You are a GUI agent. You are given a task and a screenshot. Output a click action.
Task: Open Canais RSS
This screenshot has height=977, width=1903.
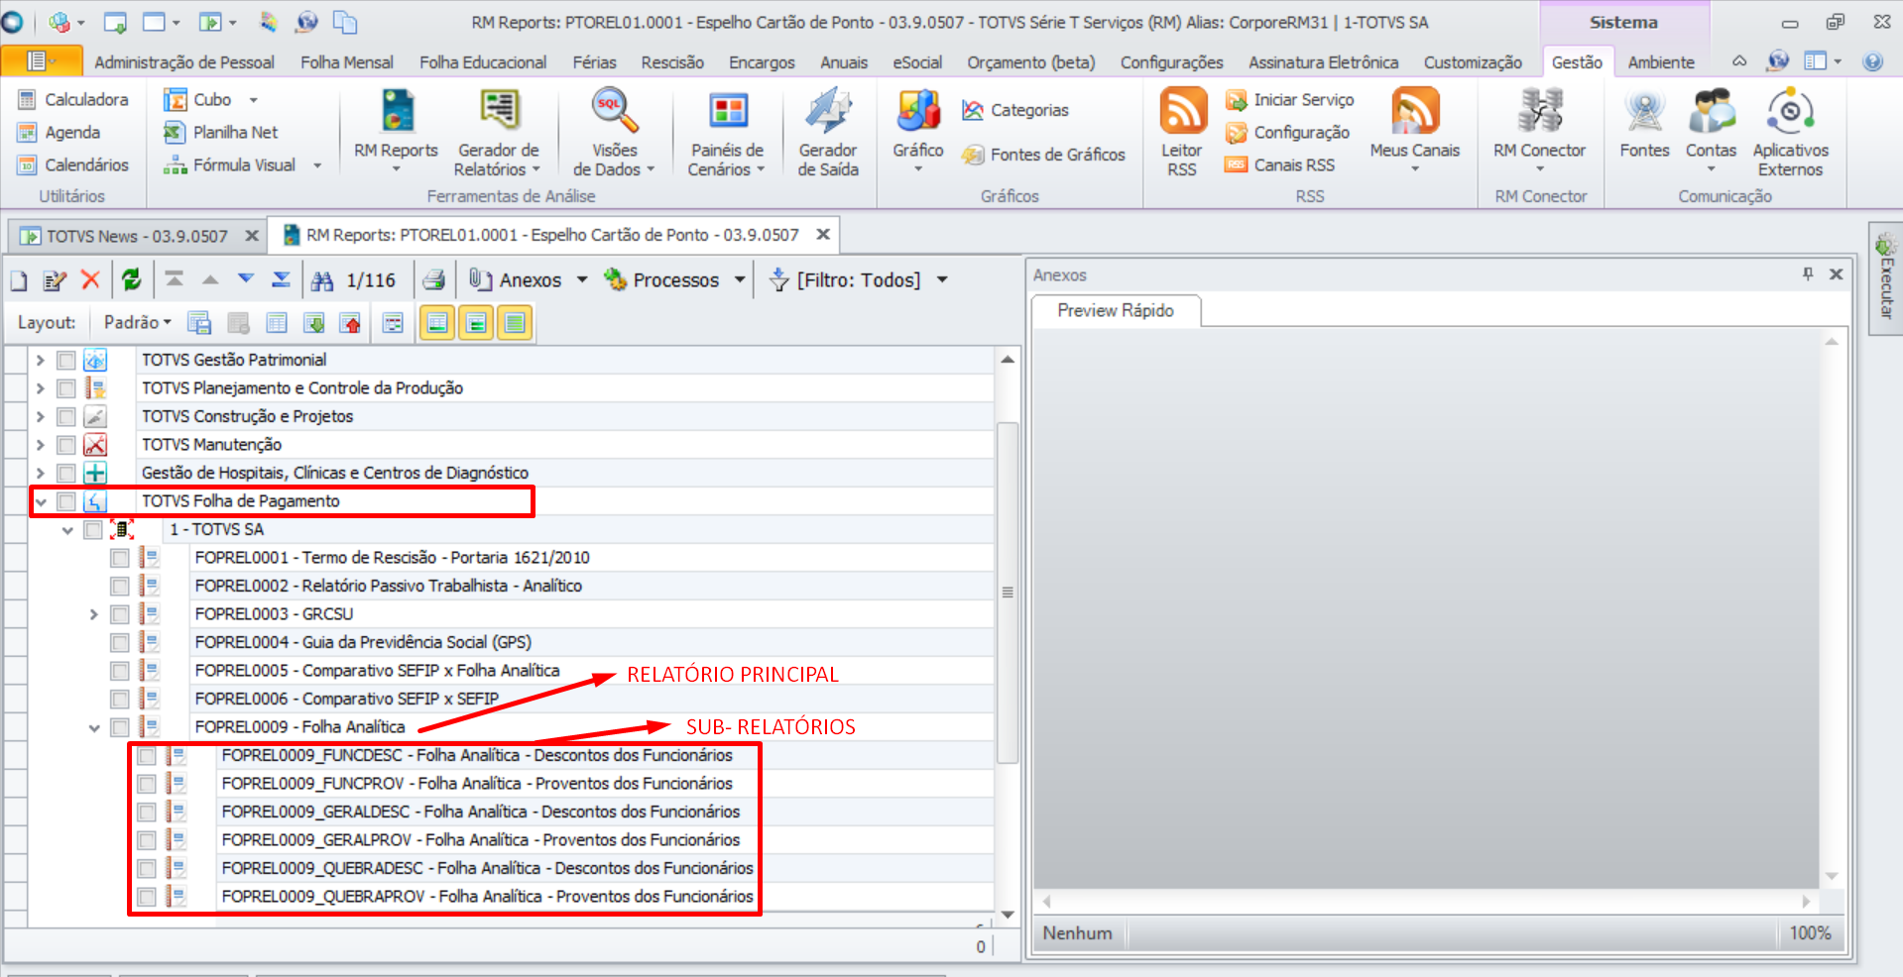tap(1280, 164)
